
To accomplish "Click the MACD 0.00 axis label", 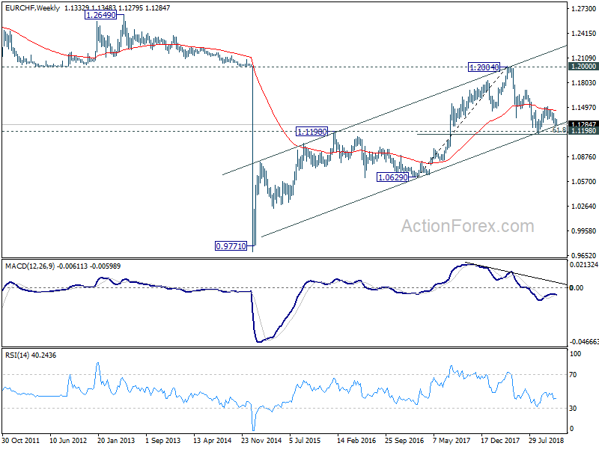I will point(576,288).
